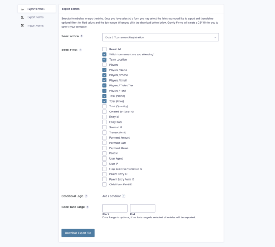Click the Import Forms sidebar icon
Image resolution: width=275 pixels, height=247 pixels.
(23, 25)
